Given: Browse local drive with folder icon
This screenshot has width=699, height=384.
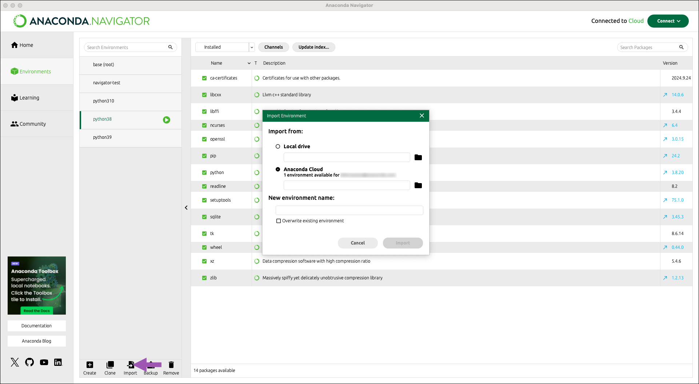Looking at the screenshot, I should pos(418,157).
